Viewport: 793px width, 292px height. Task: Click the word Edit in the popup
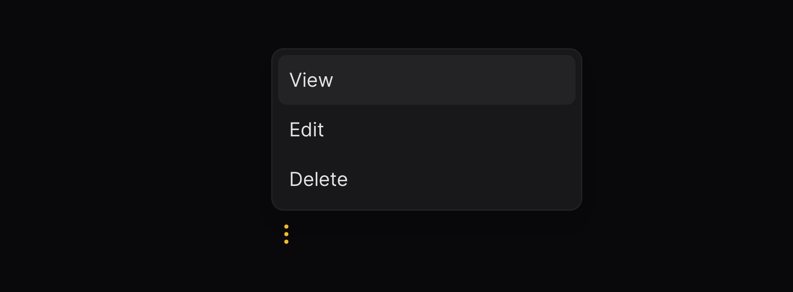click(x=307, y=129)
